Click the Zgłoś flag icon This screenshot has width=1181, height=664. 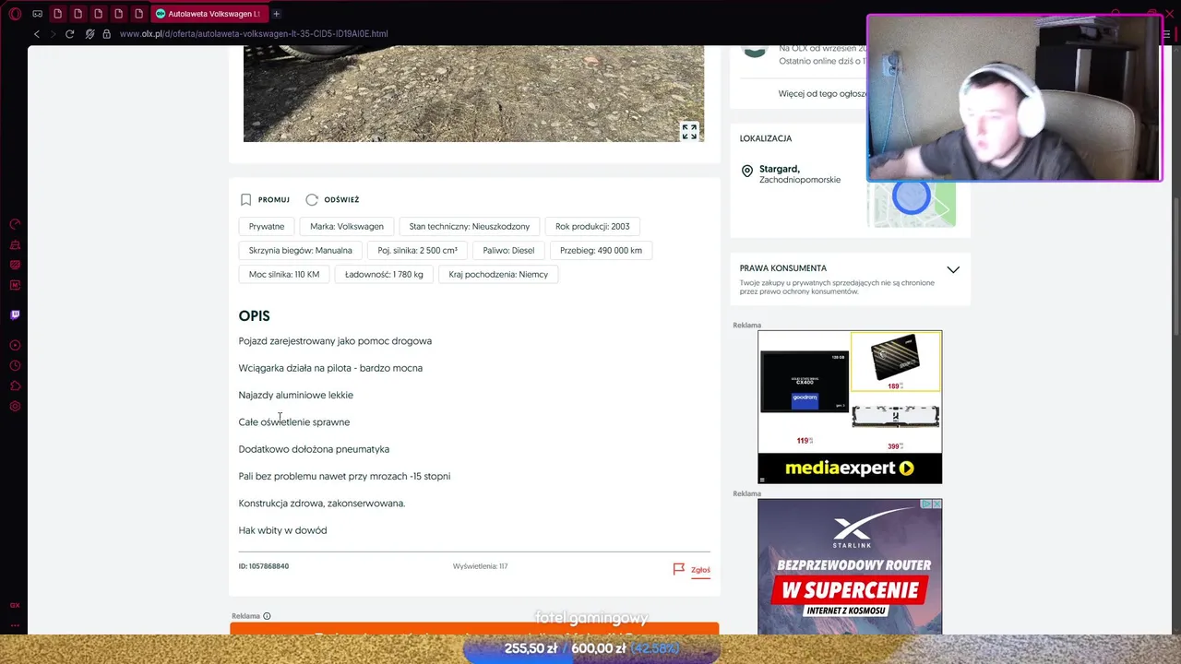[x=679, y=569]
